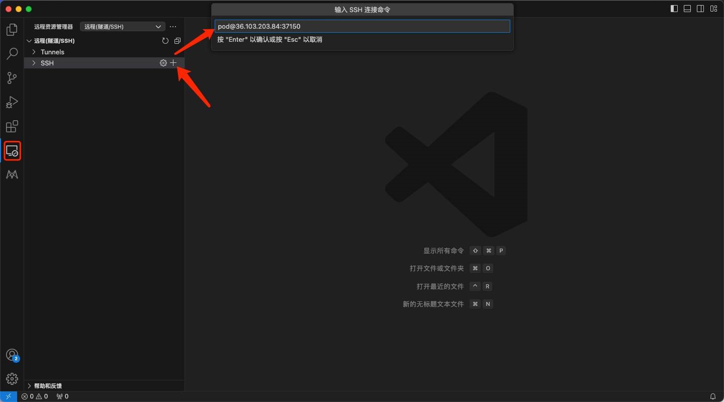Collapse all with the stacked-squares icon
The width and height of the screenshot is (724, 402).
coord(177,41)
